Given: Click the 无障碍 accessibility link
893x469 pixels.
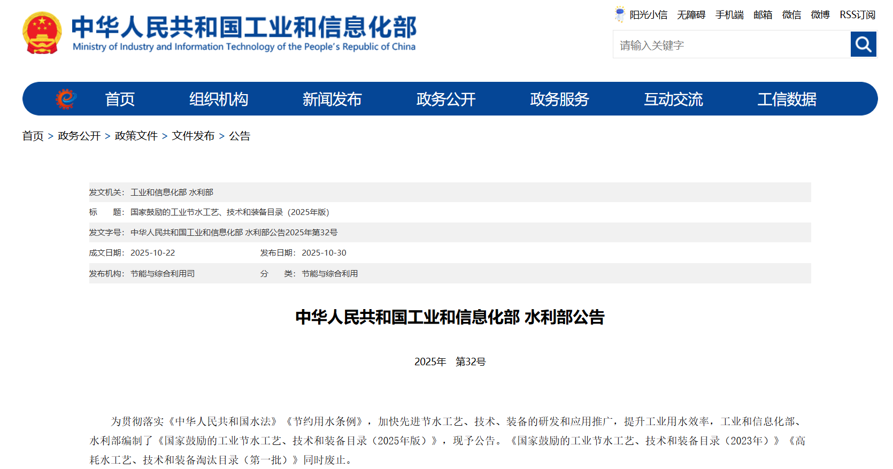Looking at the screenshot, I should coord(691,15).
